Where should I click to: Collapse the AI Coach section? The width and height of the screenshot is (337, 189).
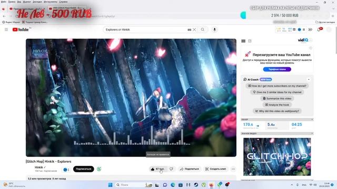309,79
